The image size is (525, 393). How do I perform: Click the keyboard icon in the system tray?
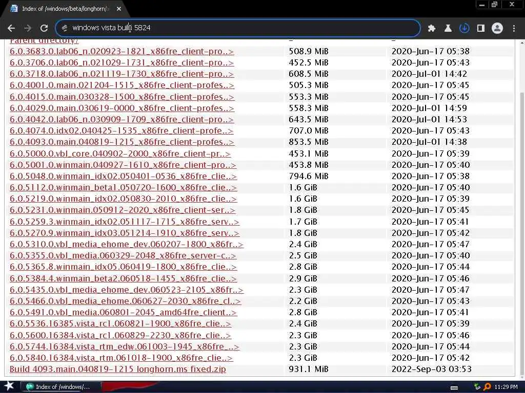click(454, 388)
